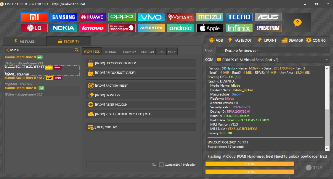Open the CONFIG settings

[x=316, y=40]
